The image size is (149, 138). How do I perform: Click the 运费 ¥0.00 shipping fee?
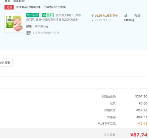[x=143, y=103]
